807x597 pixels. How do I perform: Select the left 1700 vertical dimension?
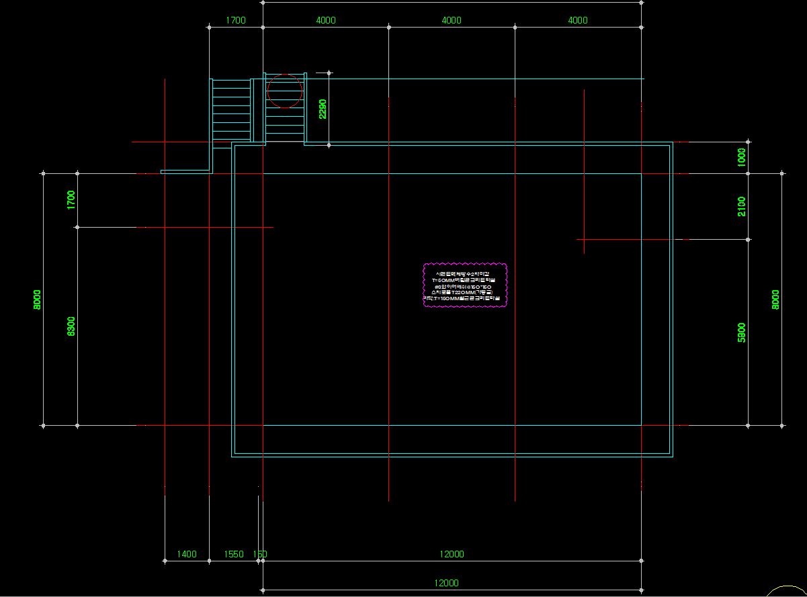click(x=71, y=200)
